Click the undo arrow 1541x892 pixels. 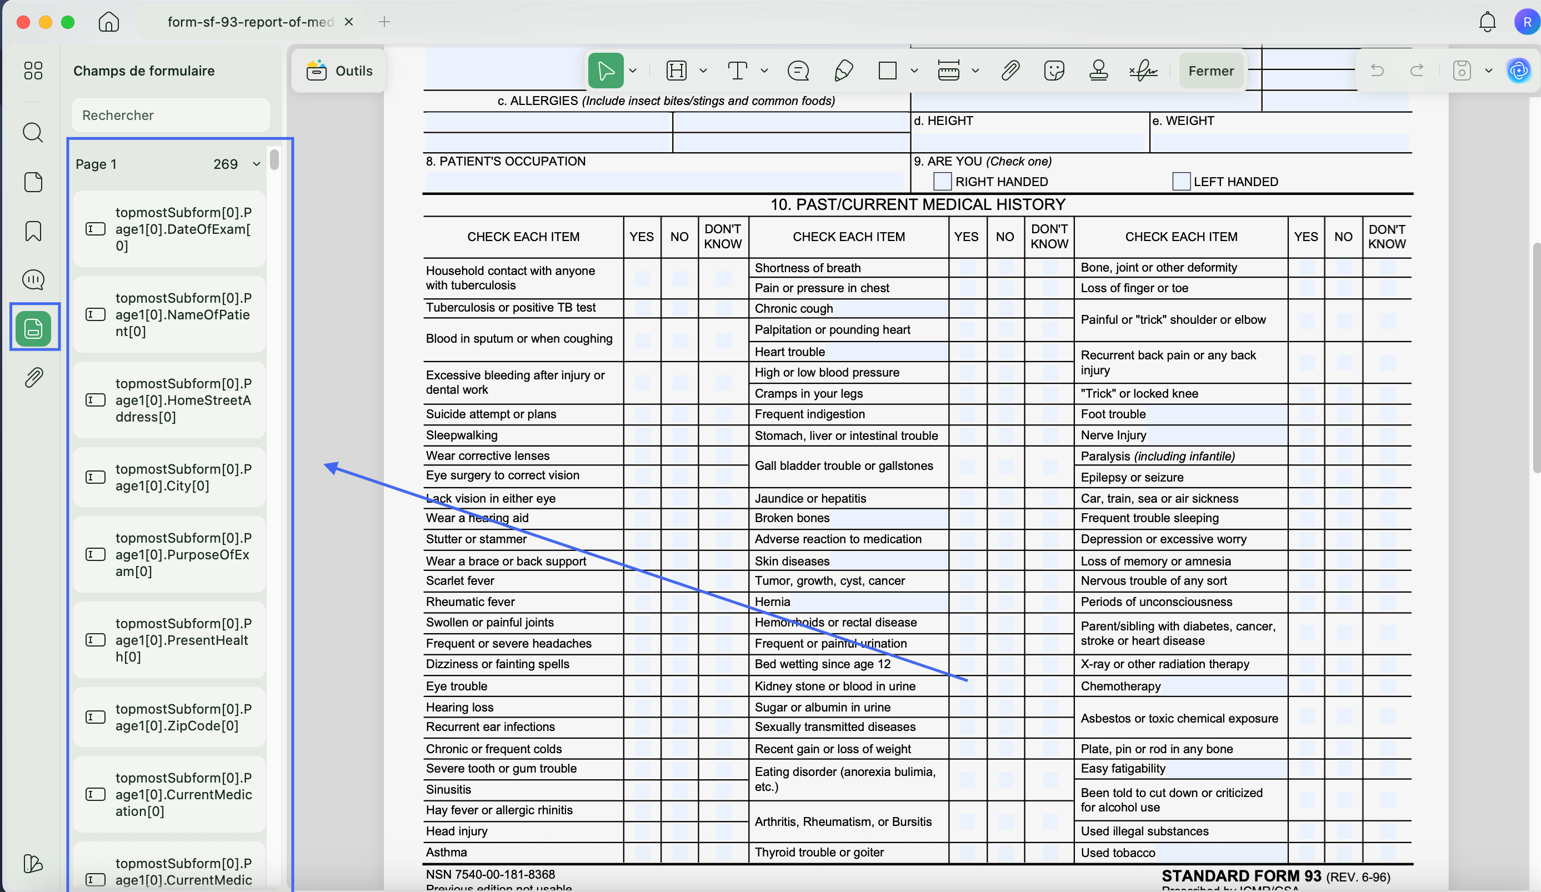(1377, 71)
